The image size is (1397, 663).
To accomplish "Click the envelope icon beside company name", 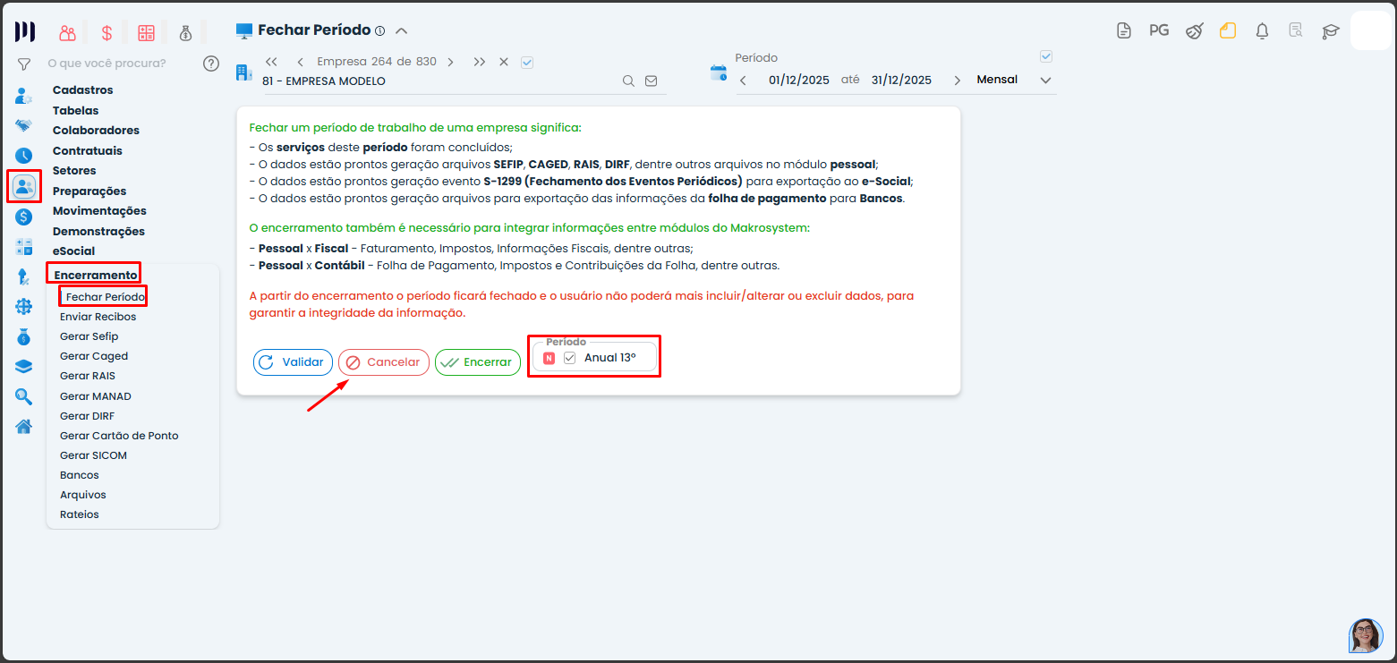I will (x=652, y=81).
